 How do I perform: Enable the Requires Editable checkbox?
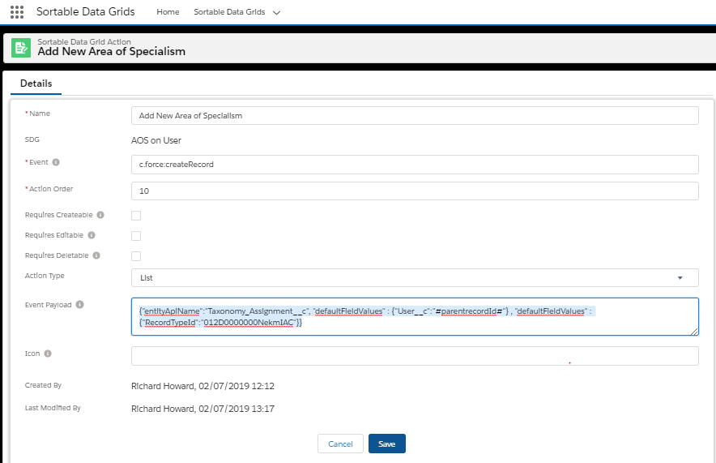[x=136, y=236]
